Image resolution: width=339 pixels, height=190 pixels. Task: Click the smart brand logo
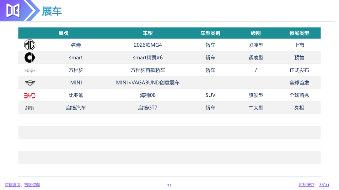click(30, 58)
